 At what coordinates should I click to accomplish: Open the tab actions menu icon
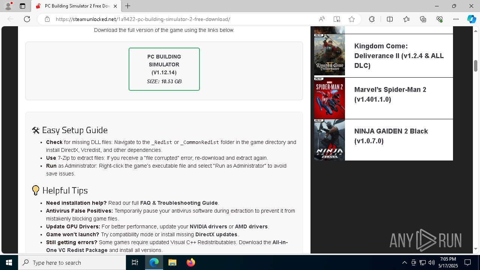pyautogui.click(x=22, y=6)
